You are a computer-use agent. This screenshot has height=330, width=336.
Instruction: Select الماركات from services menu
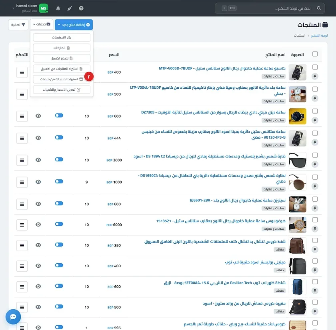coord(62,48)
